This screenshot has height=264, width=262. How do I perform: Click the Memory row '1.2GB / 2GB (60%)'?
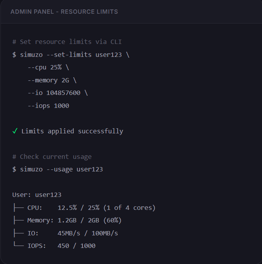[x=67, y=220]
